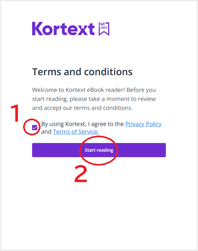
Task: Click the 'Est' text atop the bookmark badge
Action: 102,24
